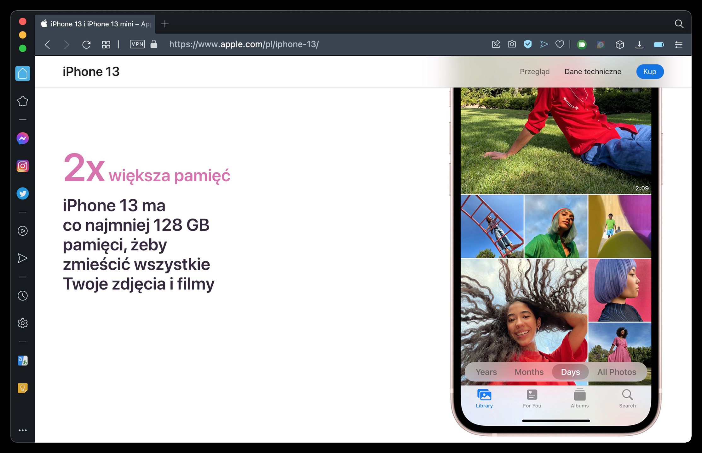Click the video thumbnail marked 2:09

(x=556, y=141)
